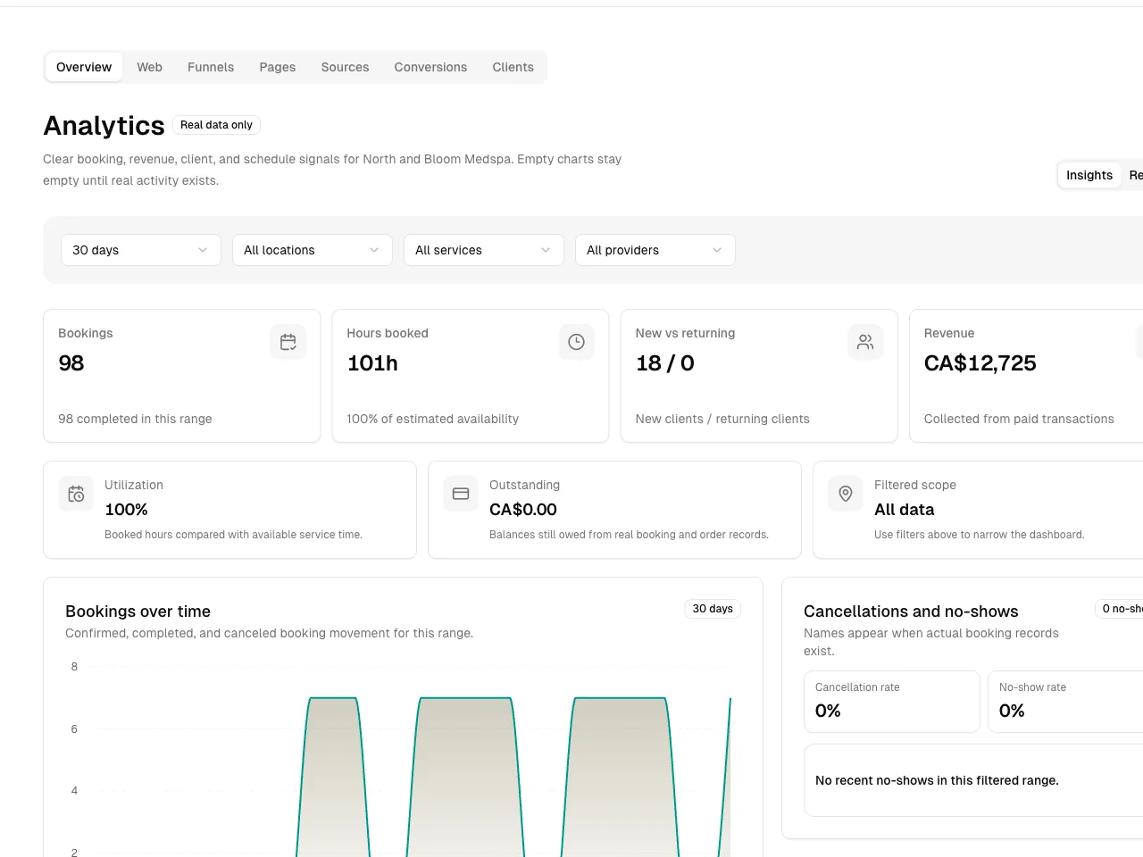Go to the Conversions tab
The height and width of the screenshot is (857, 1143).
coord(430,67)
